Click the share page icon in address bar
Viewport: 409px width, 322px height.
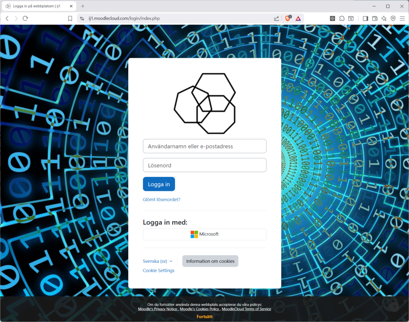point(276,18)
